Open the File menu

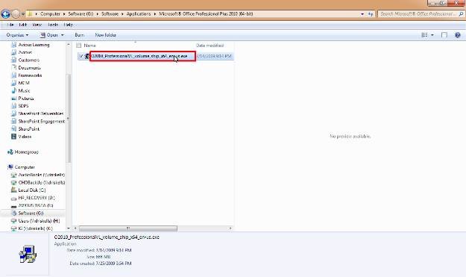pos(10,25)
